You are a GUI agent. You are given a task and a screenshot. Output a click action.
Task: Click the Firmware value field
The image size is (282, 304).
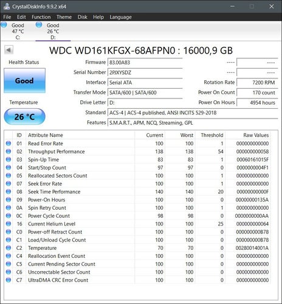(x=145, y=63)
